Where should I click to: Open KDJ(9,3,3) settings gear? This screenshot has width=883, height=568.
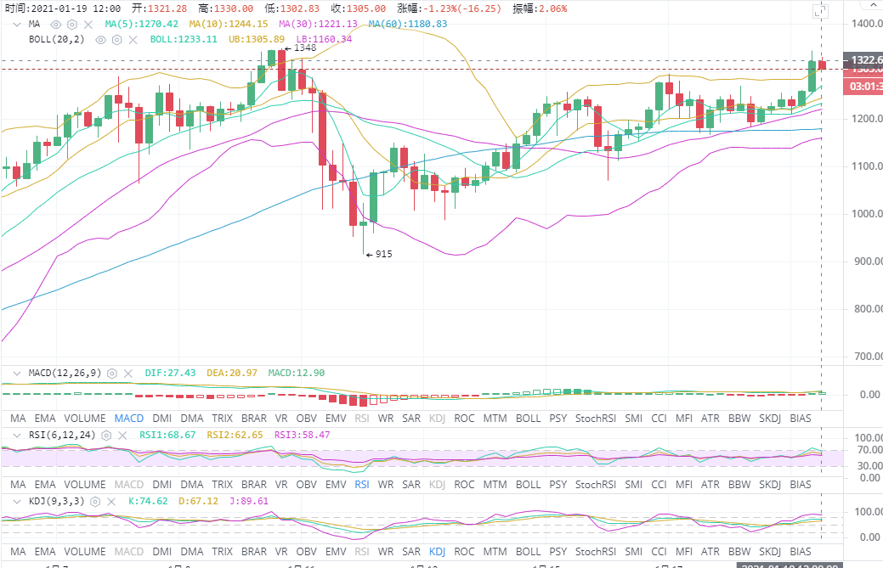[95, 502]
